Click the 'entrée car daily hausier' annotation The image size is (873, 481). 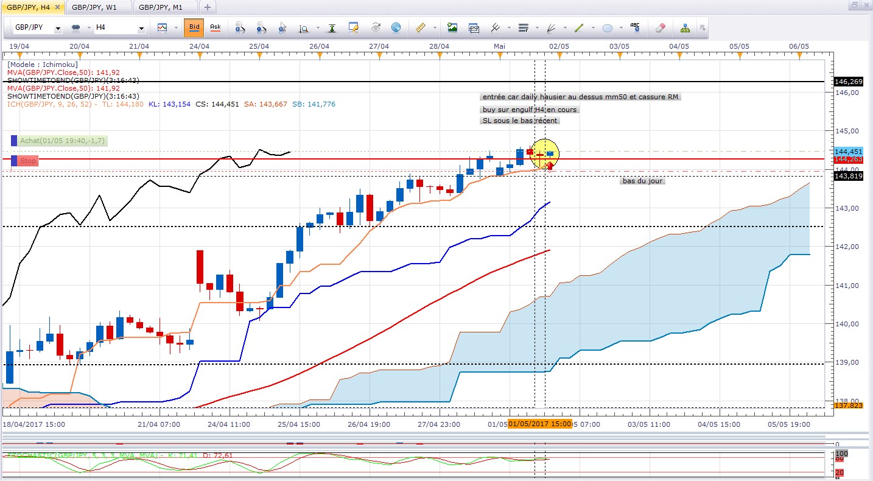580,97
